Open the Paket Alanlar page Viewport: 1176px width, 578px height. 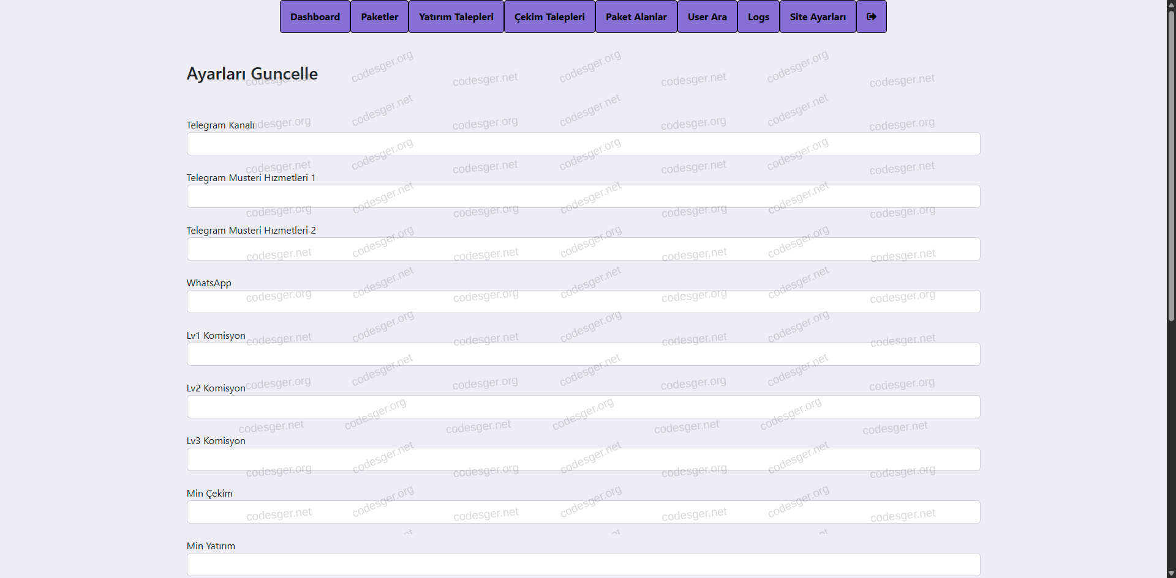point(636,17)
